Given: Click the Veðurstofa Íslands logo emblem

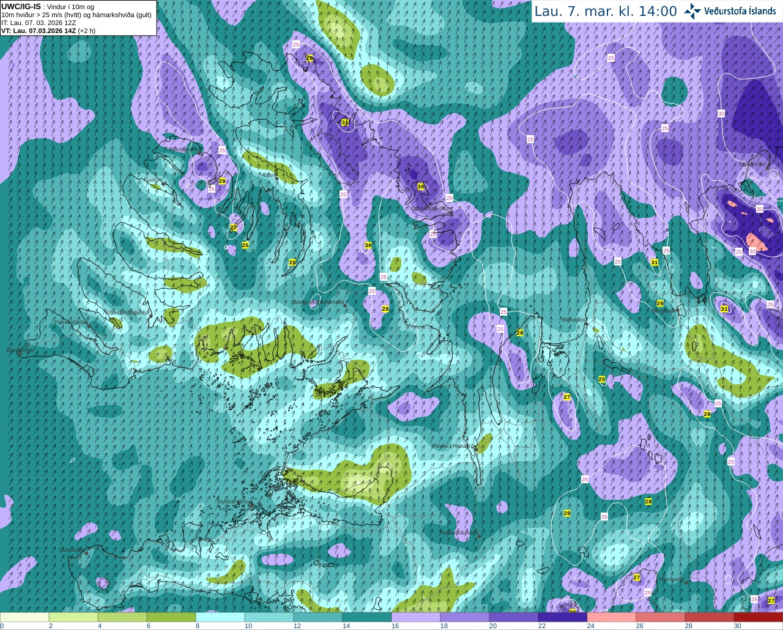Looking at the screenshot, I should coord(692,11).
